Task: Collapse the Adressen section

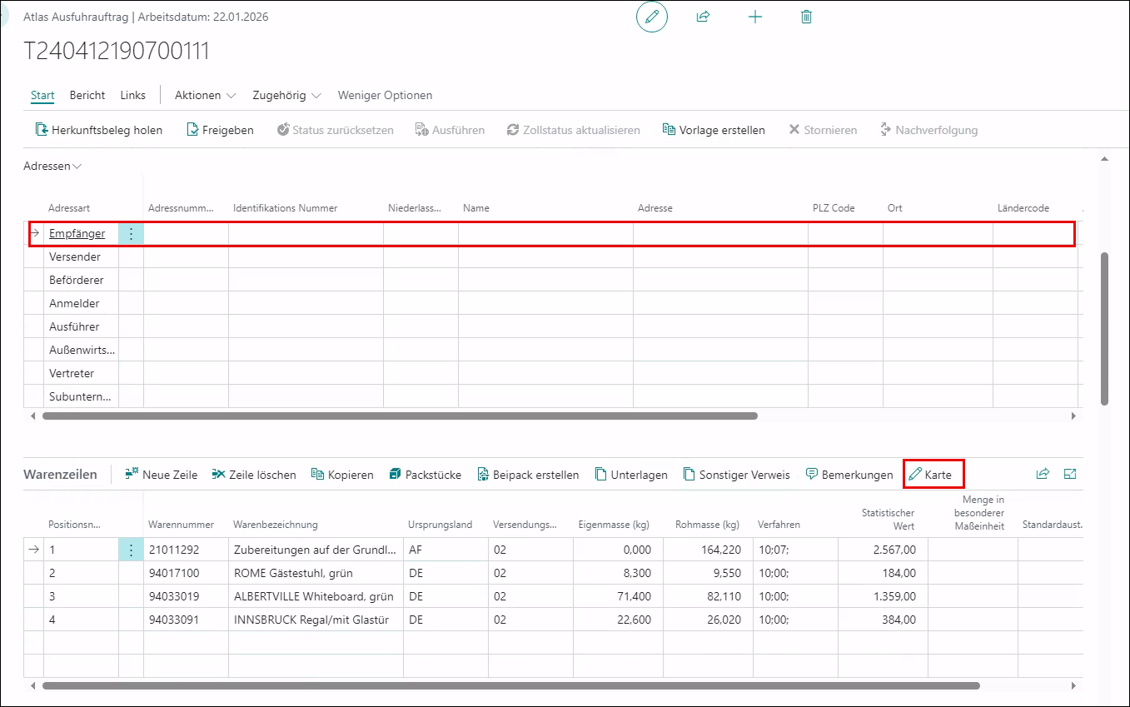Action: point(52,166)
